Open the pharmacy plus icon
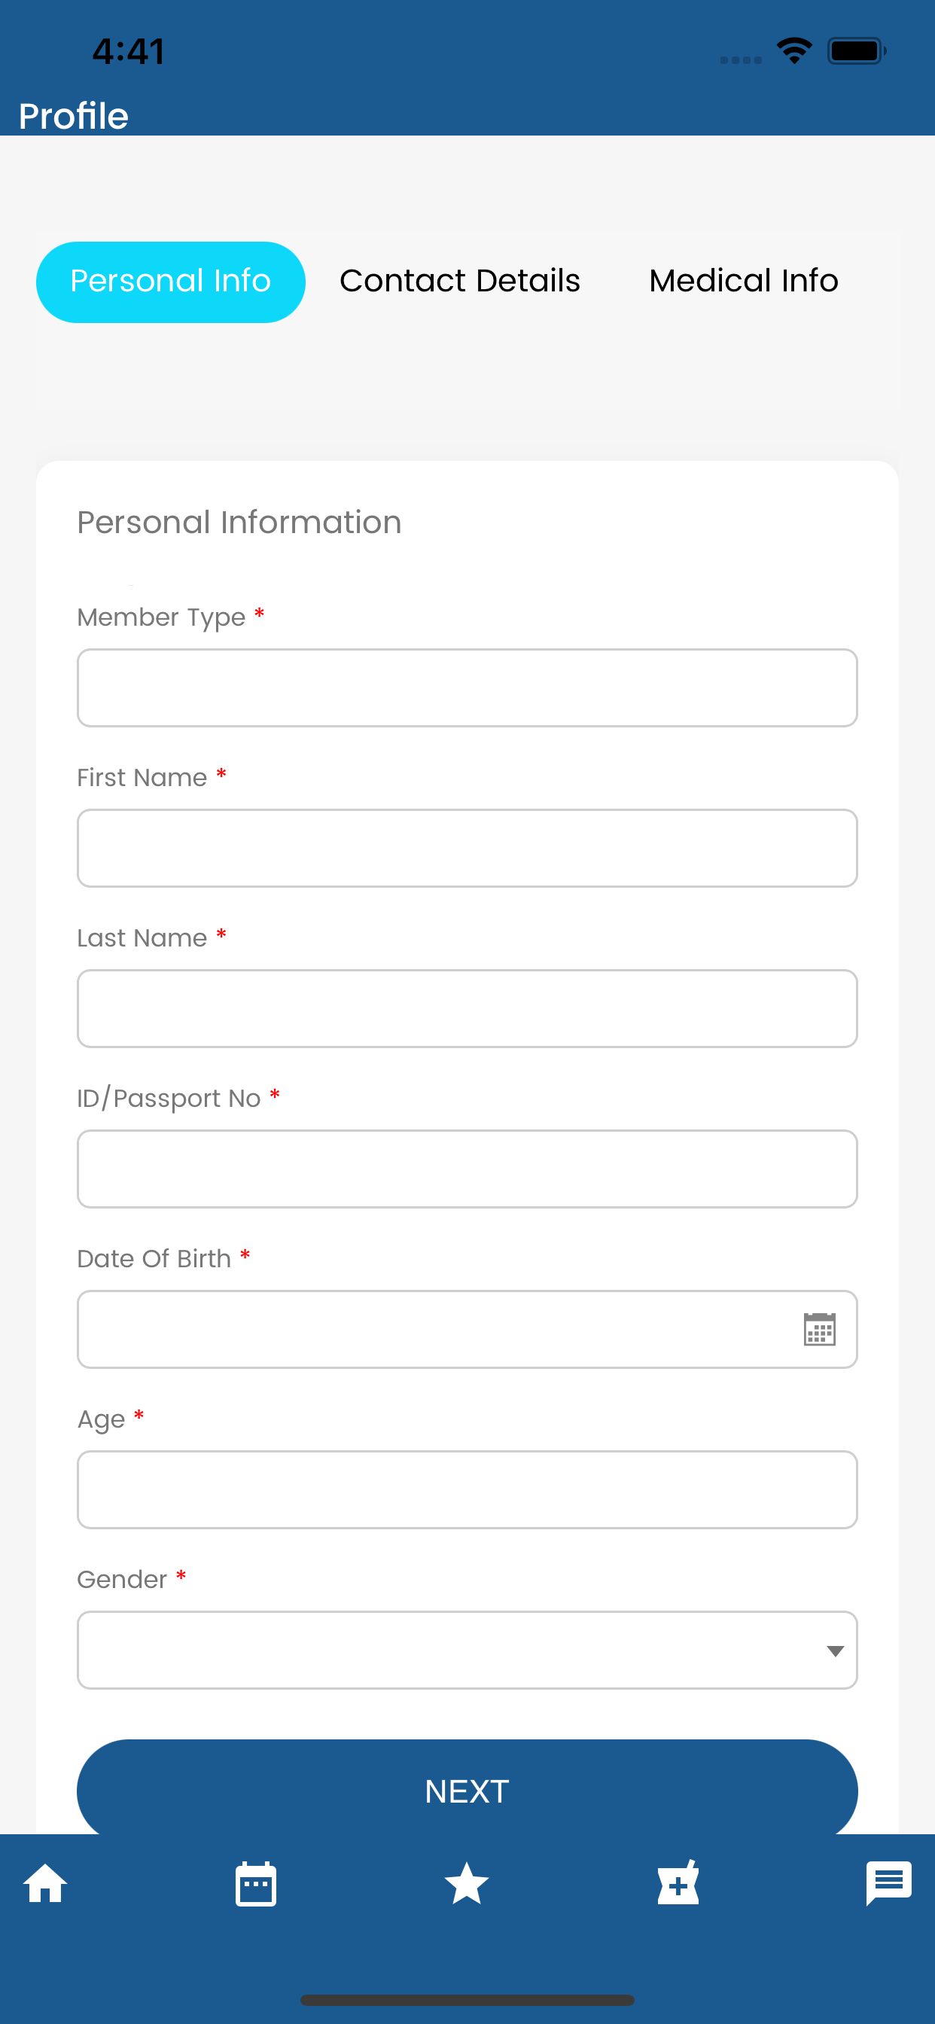The width and height of the screenshot is (935, 2024). (x=678, y=1882)
